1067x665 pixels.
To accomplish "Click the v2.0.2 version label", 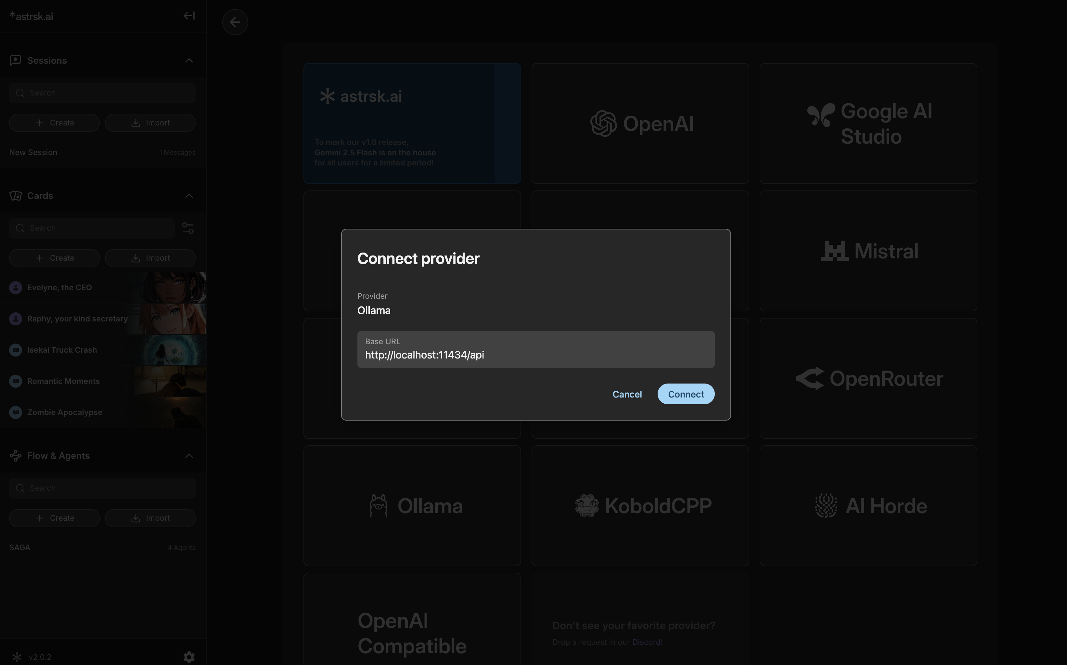I will (40, 657).
